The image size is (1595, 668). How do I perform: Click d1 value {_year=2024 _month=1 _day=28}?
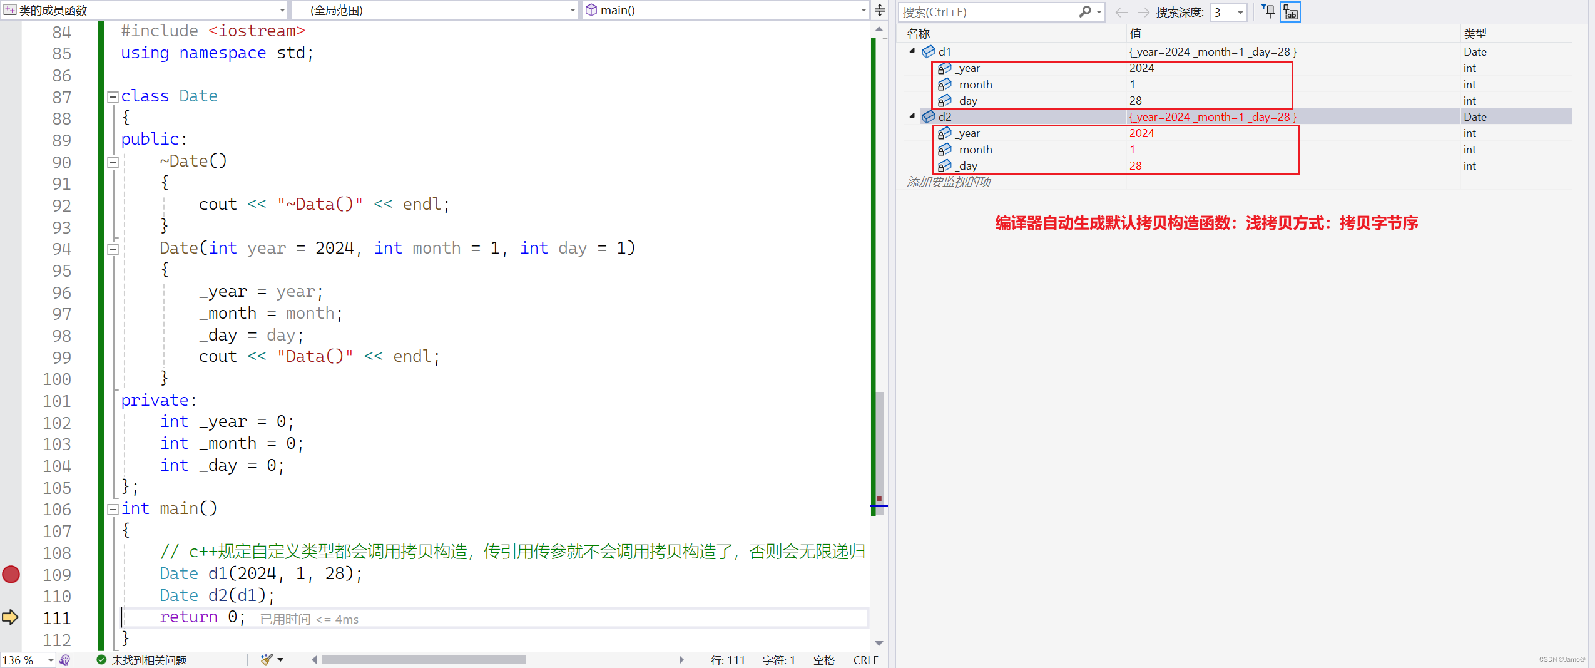[1212, 51]
